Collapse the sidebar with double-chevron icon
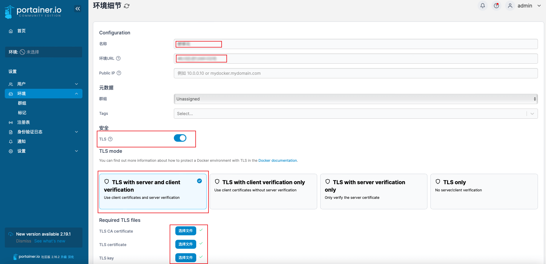 point(78,9)
